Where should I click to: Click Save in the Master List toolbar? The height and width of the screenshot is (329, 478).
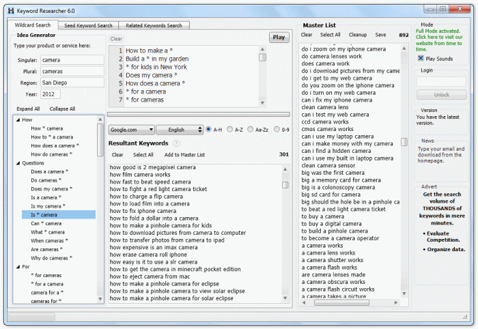click(x=380, y=35)
